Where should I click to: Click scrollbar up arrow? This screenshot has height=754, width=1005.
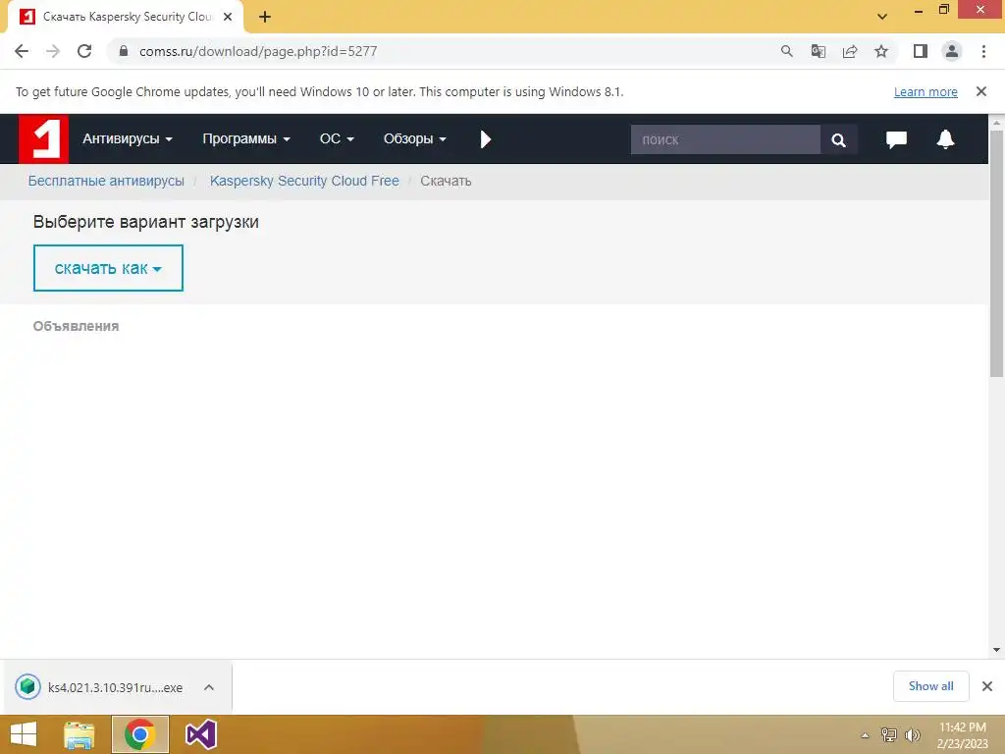pyautogui.click(x=996, y=123)
